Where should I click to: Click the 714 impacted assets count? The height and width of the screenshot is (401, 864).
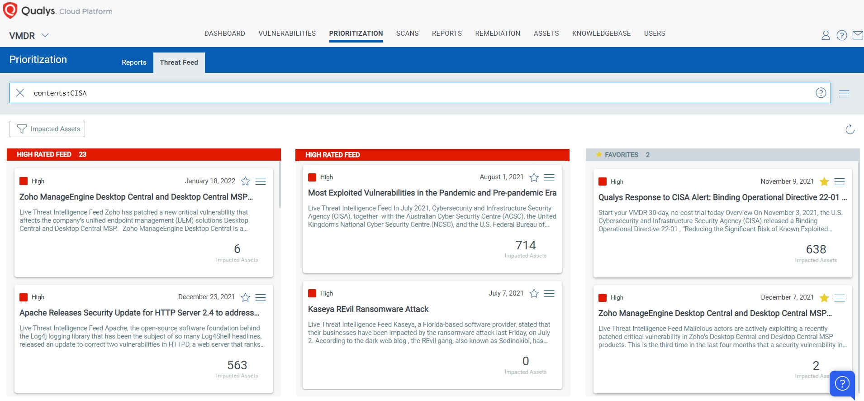coord(526,245)
